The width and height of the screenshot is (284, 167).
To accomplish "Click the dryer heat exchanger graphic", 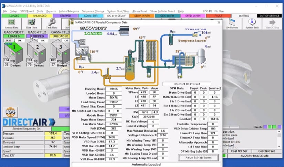I will pos(183,60).
